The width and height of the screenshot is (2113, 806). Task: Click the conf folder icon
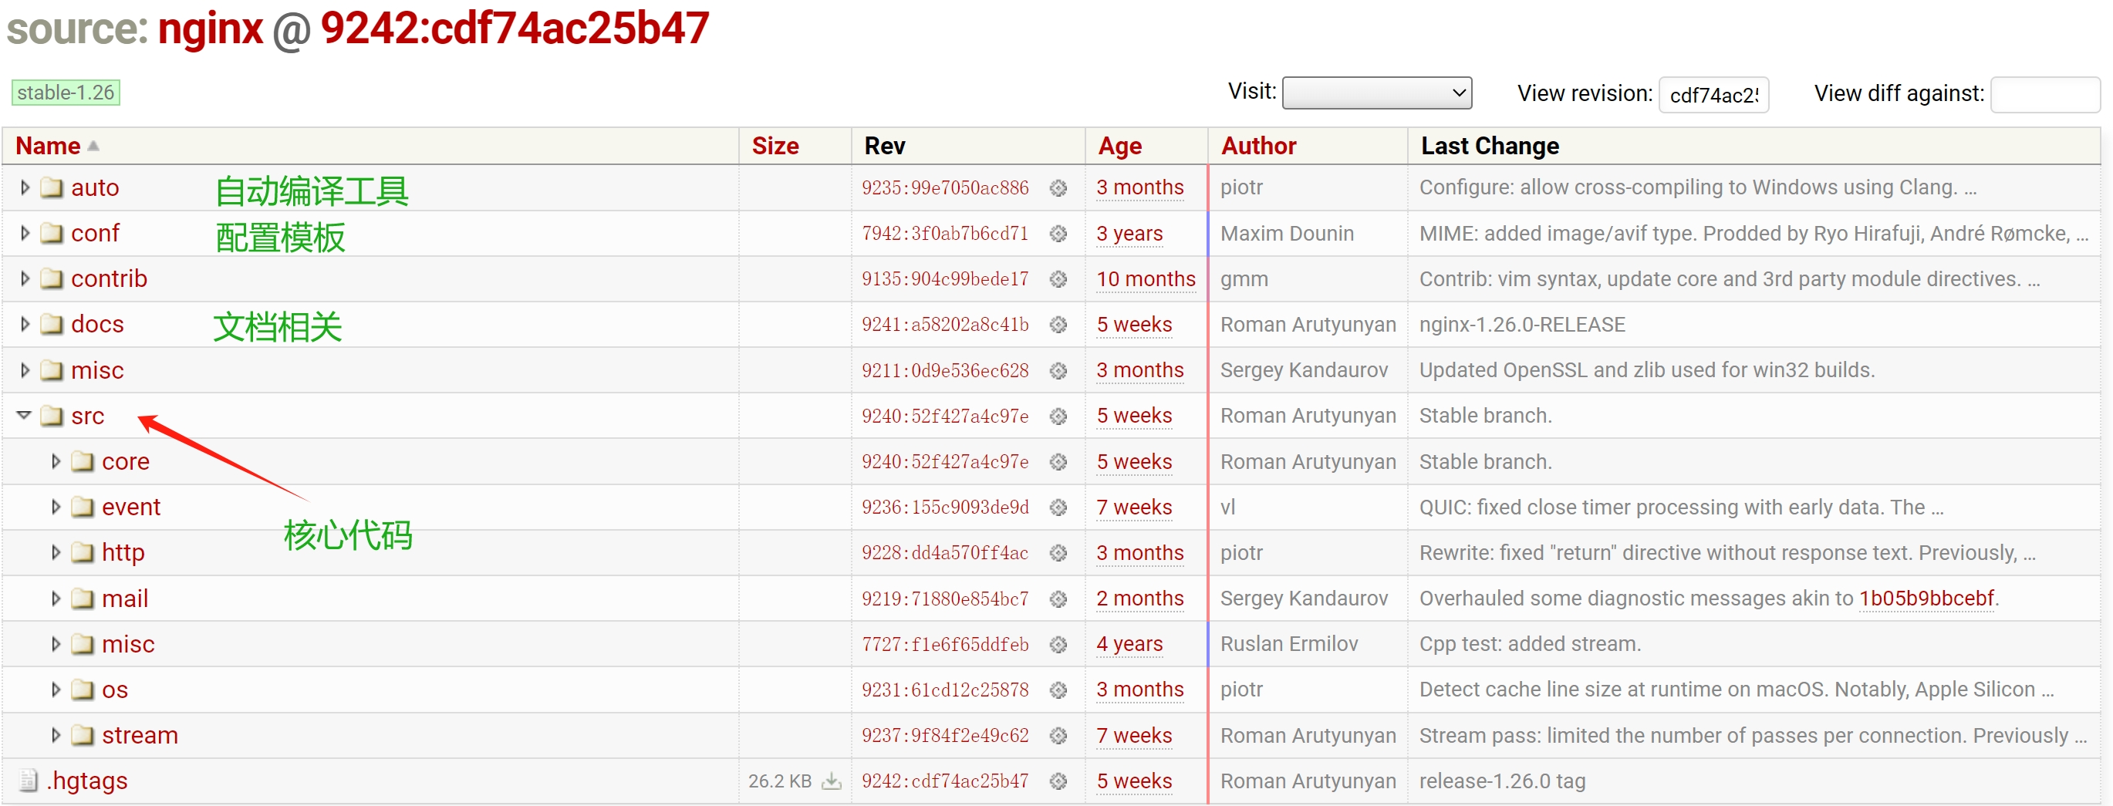coord(52,234)
